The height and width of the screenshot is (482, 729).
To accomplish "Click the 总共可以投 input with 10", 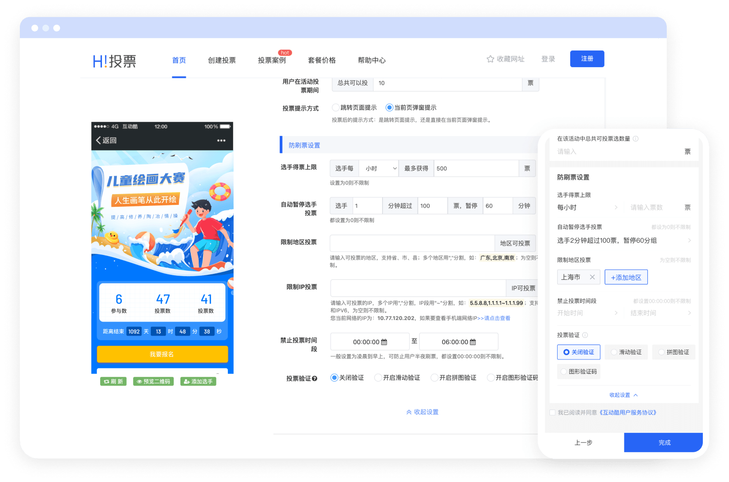I will [x=448, y=83].
